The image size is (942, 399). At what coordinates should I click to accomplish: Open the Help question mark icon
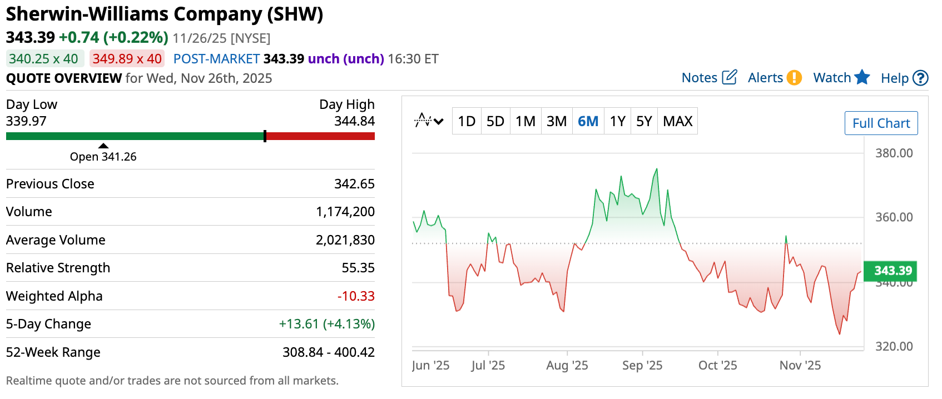921,78
